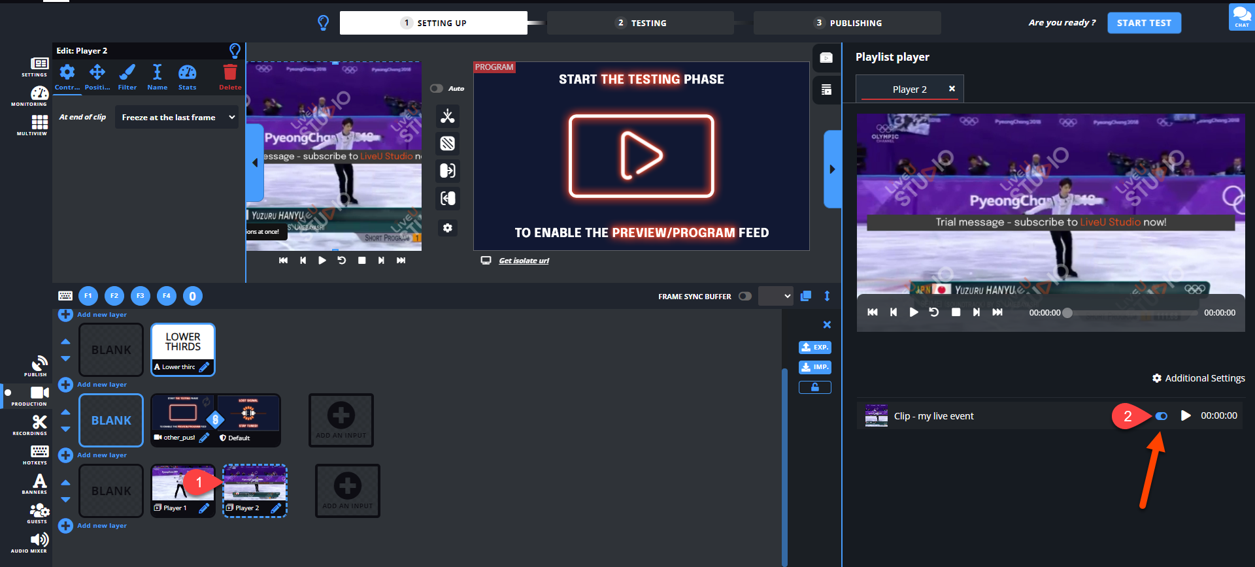Edit Player 2 input pencil icon

[276, 508]
